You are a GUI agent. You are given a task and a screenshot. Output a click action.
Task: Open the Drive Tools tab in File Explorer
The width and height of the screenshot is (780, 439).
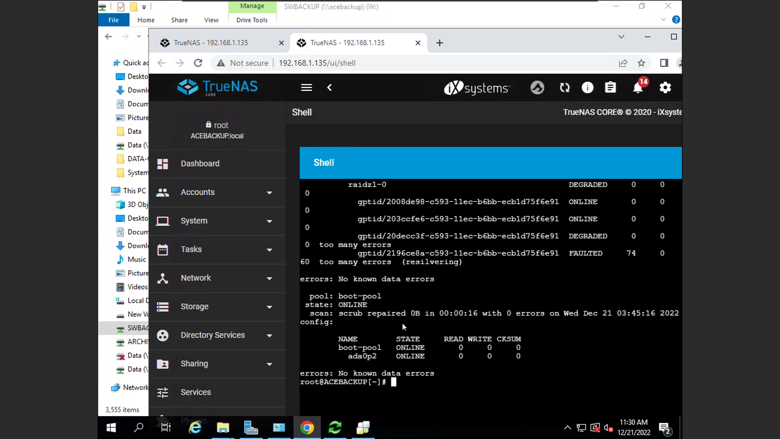(x=252, y=20)
